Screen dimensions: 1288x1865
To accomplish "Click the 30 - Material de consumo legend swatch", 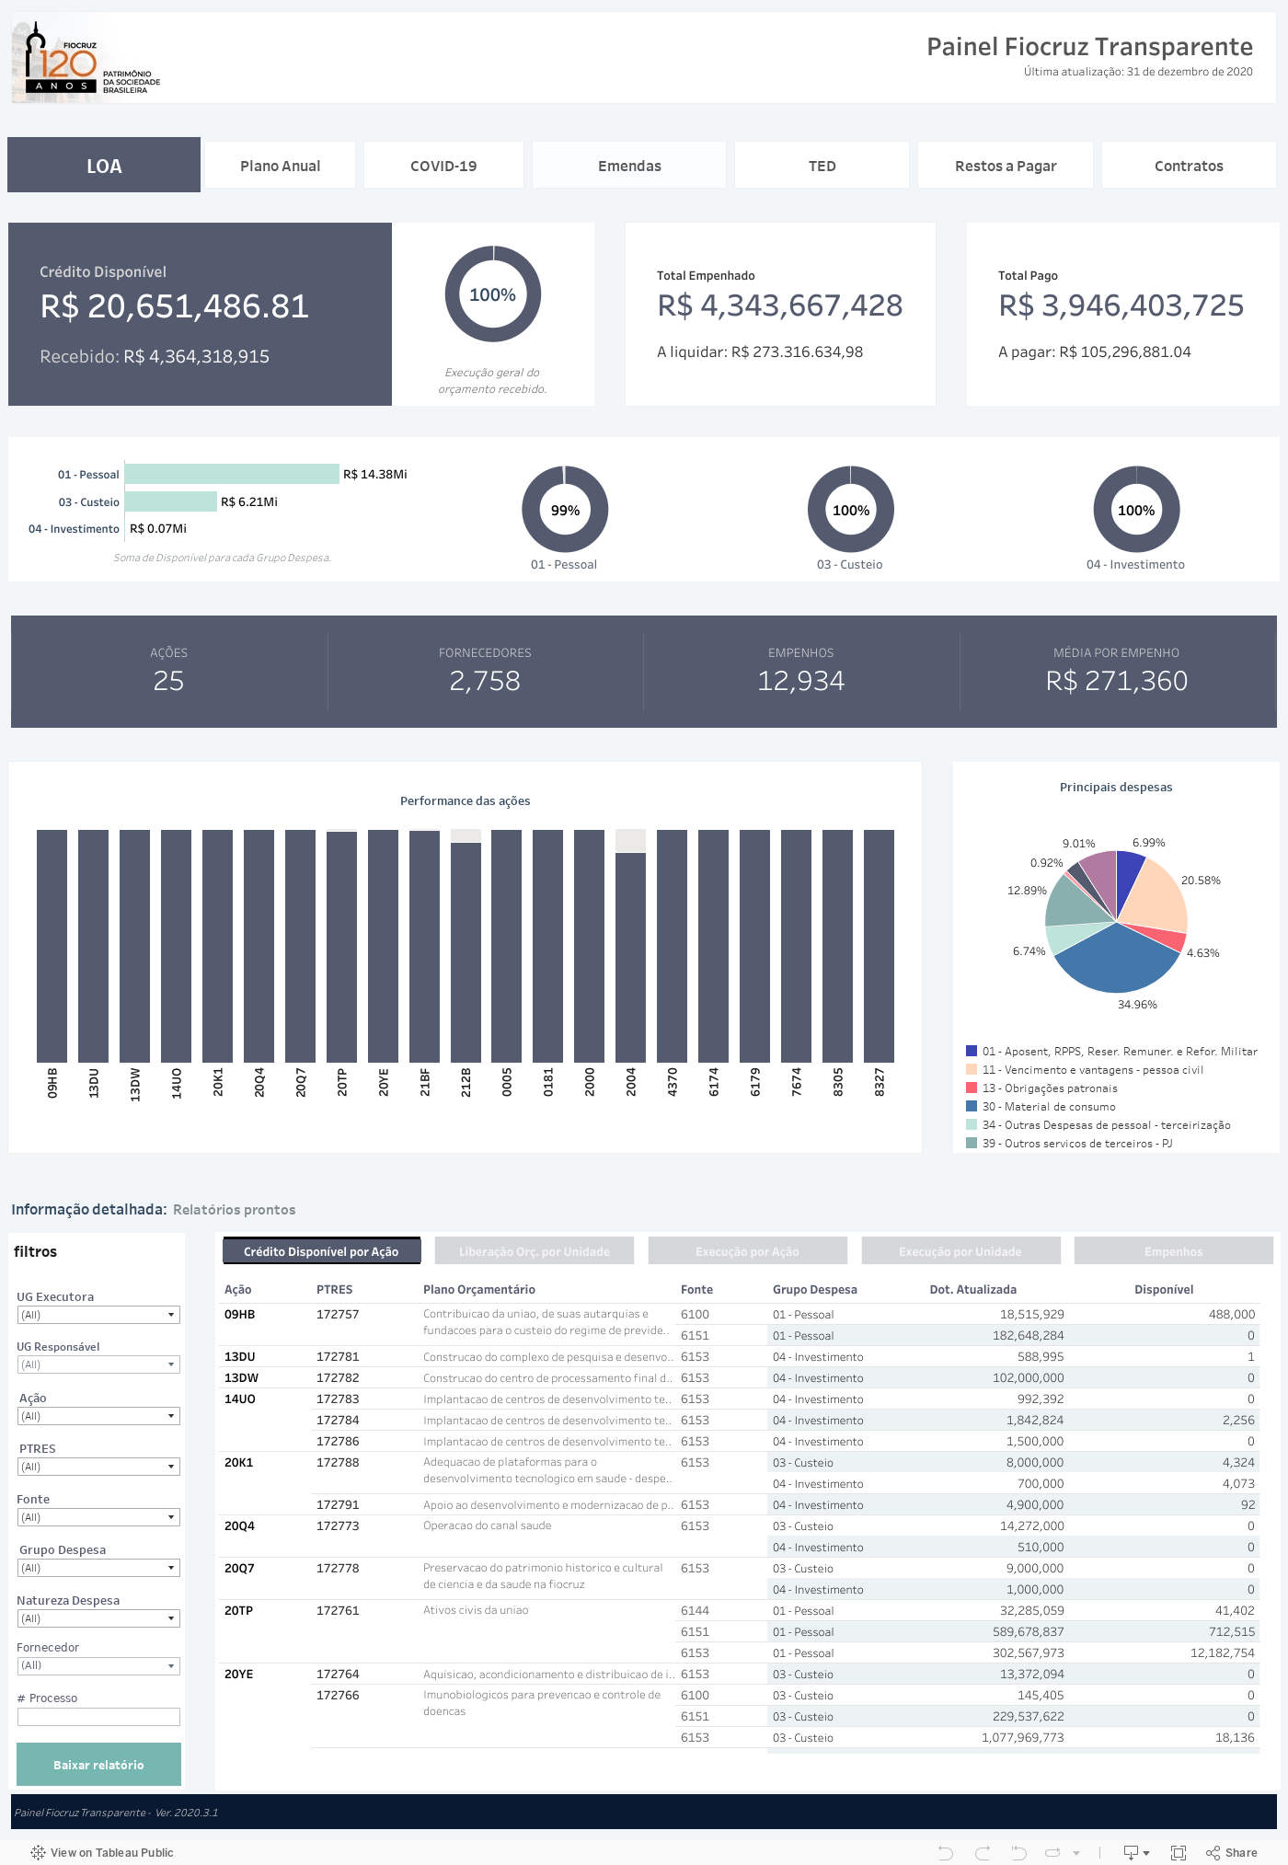I will 972,1106.
